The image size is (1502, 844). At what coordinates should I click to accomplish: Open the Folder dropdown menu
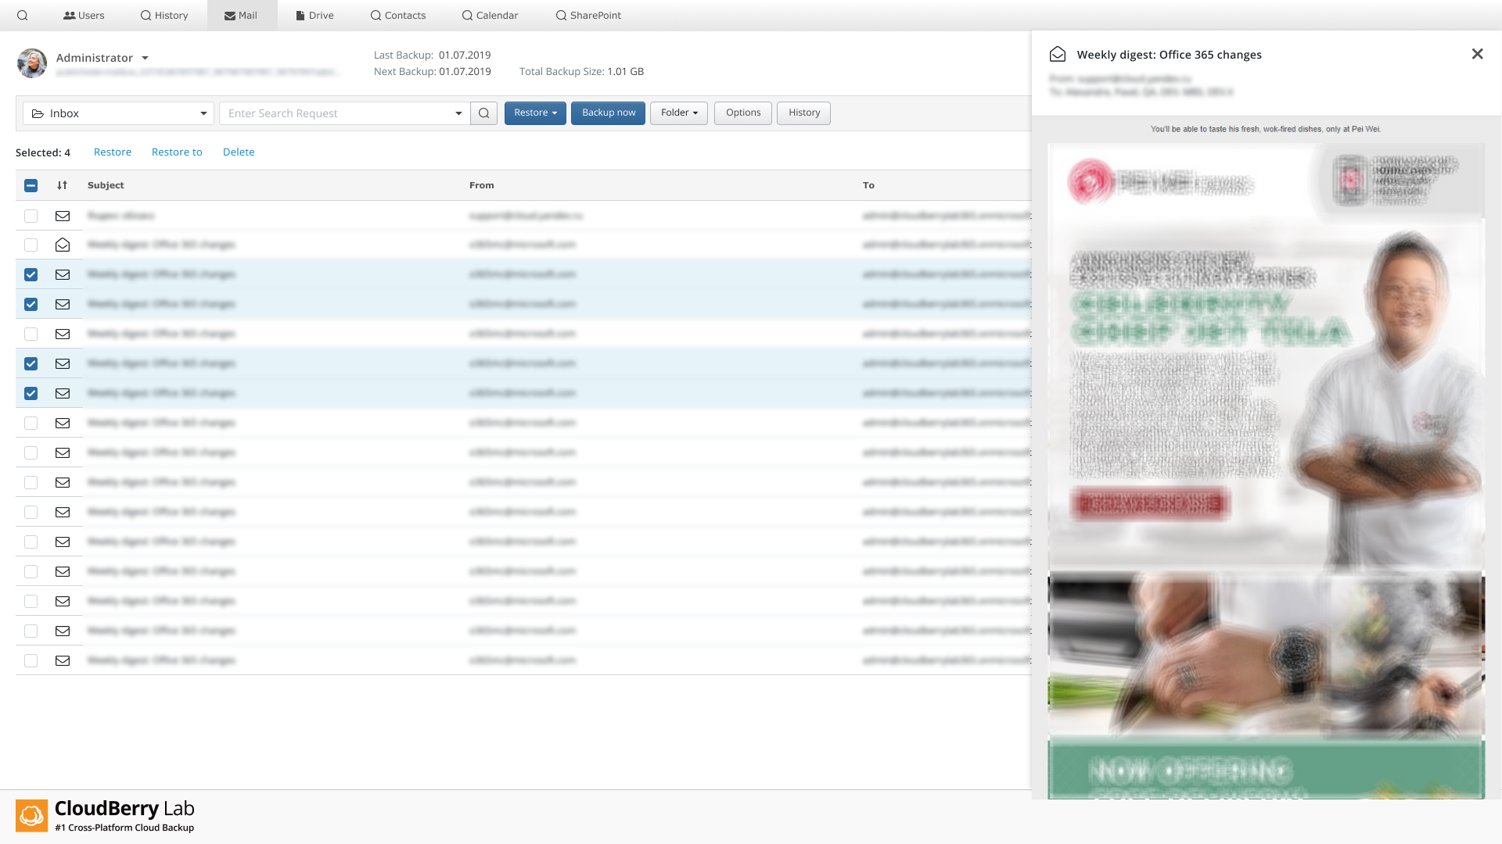(x=678, y=113)
